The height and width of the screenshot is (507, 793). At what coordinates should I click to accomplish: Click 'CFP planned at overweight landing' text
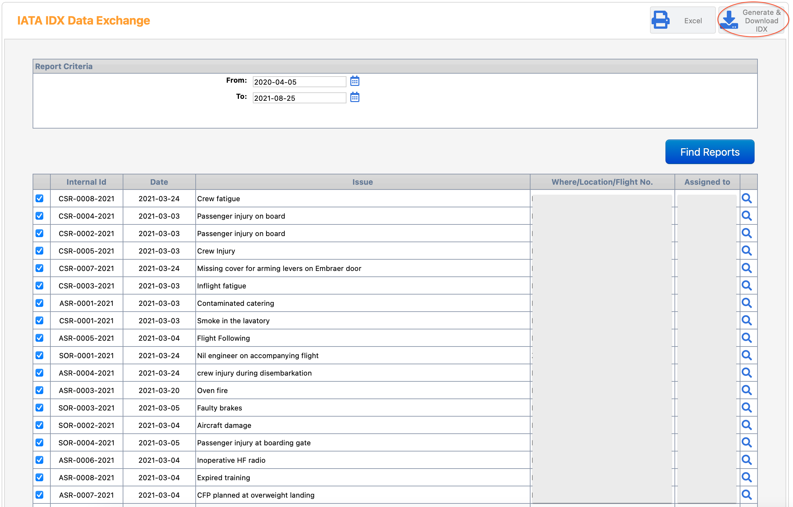255,495
